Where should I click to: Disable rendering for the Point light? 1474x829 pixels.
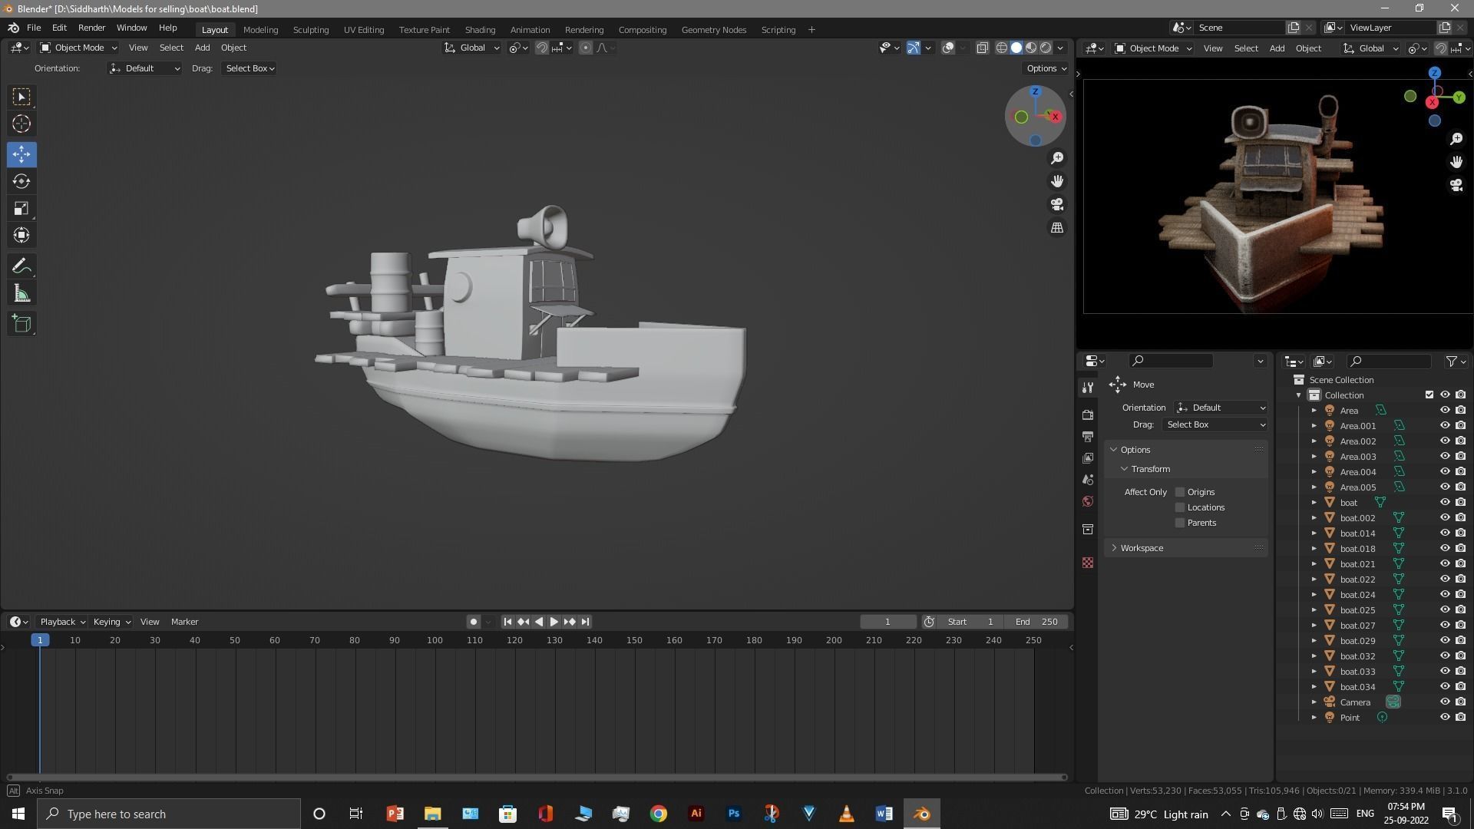(x=1460, y=717)
